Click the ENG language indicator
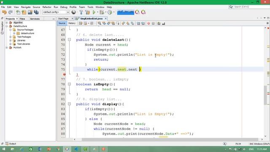This screenshot has width=270, height=152. 251,149
